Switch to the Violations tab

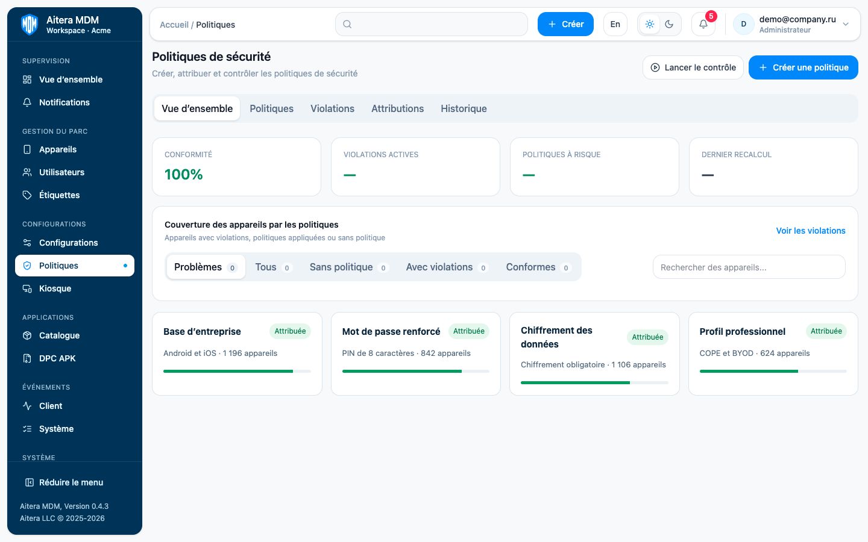[x=332, y=108]
